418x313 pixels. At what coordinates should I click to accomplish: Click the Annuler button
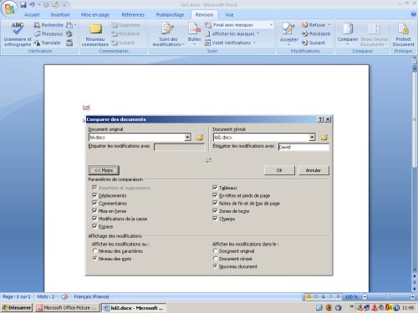point(313,170)
